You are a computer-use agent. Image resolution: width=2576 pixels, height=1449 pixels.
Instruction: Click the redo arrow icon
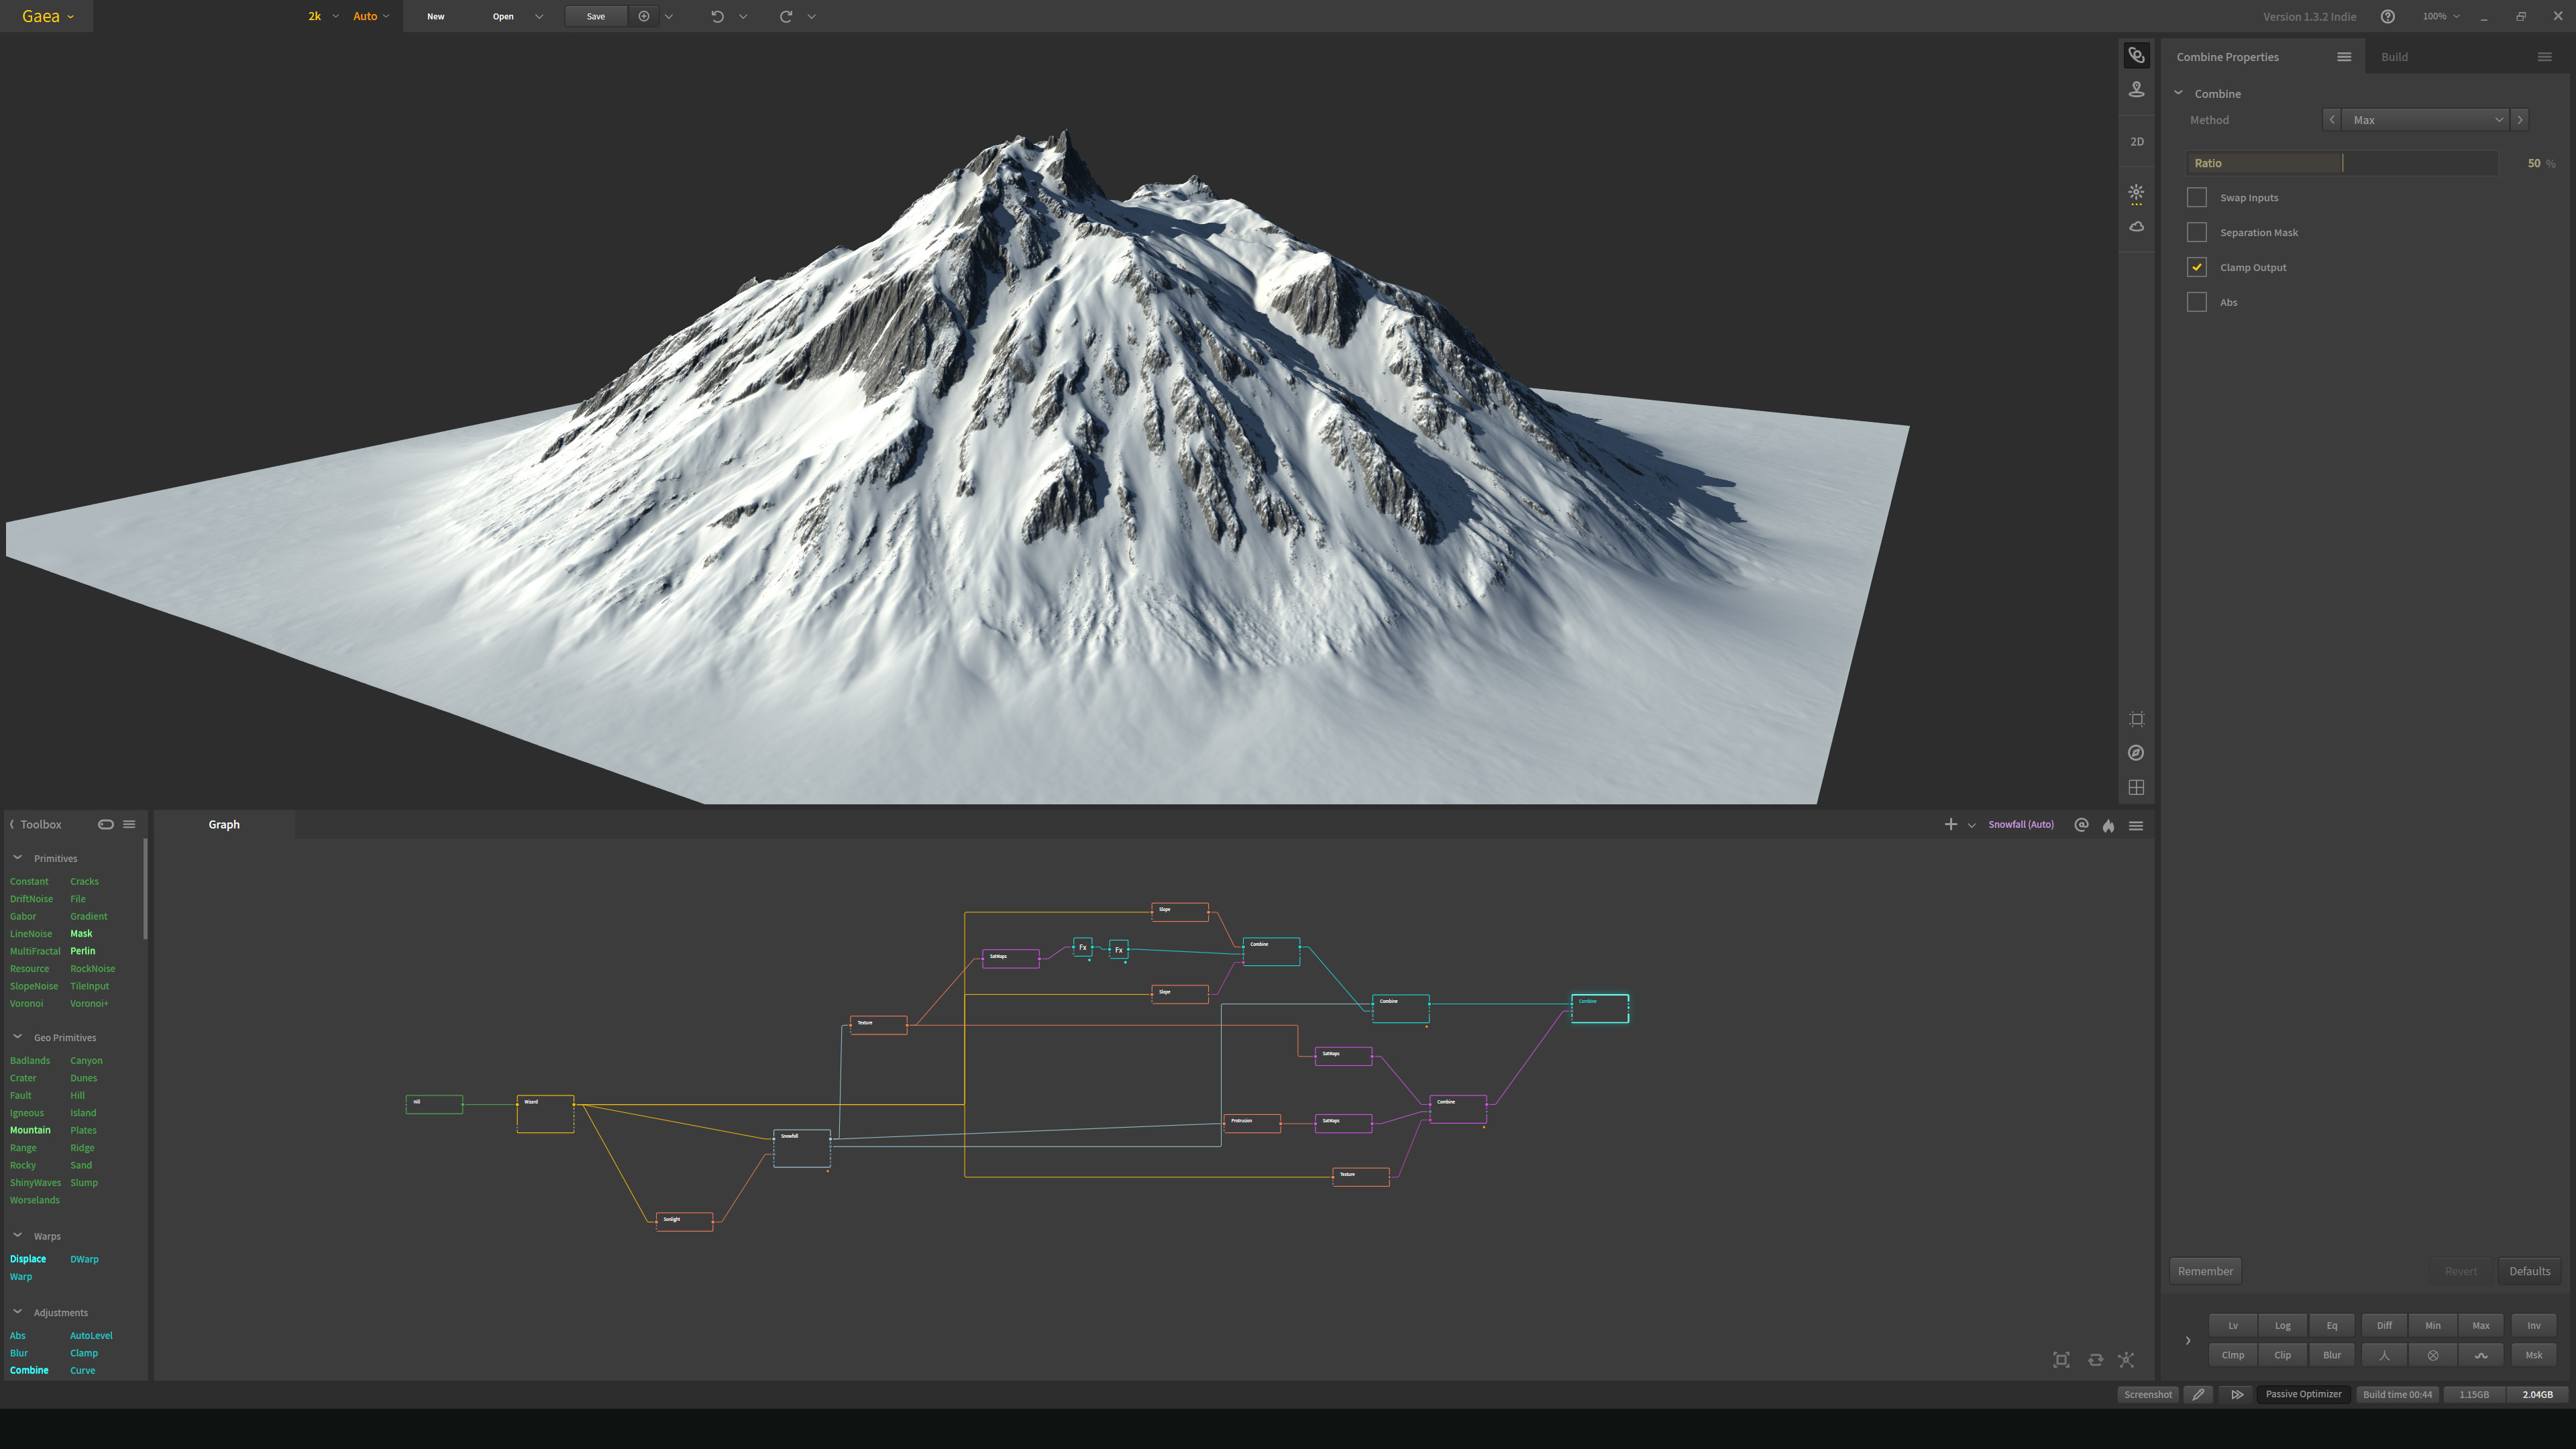786,16
